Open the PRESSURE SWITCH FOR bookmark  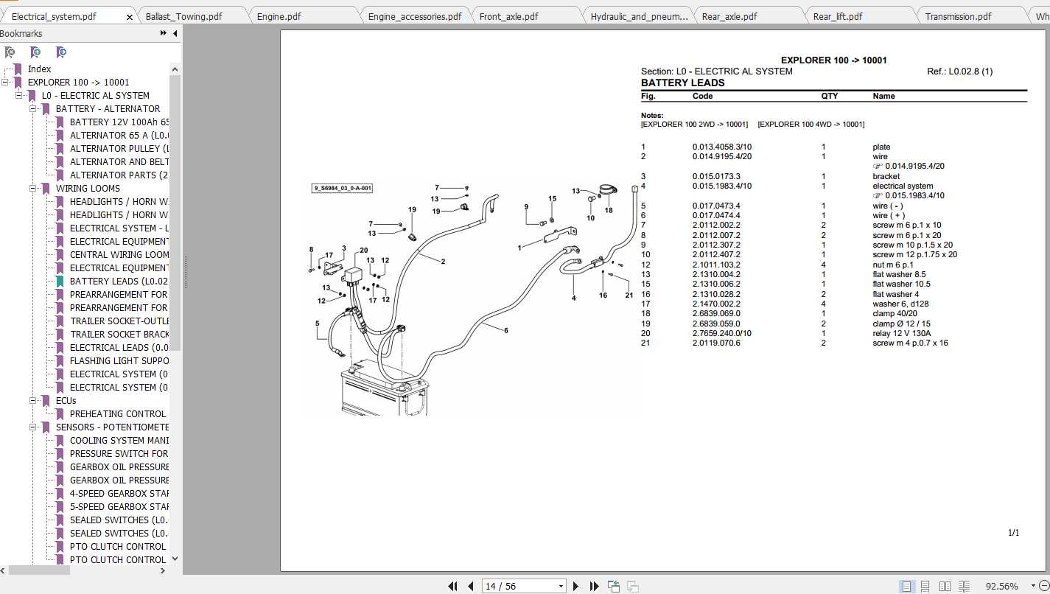click(119, 454)
